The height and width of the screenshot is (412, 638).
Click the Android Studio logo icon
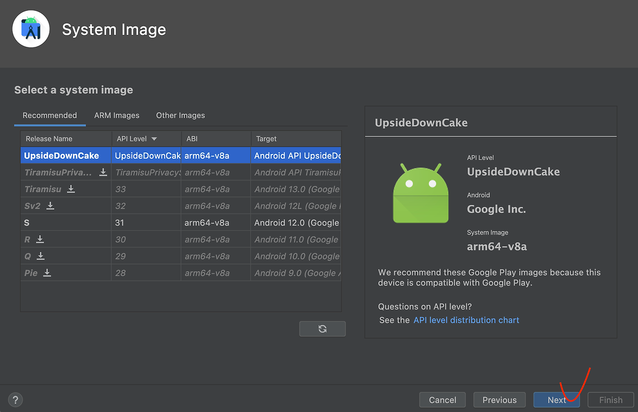[31, 29]
